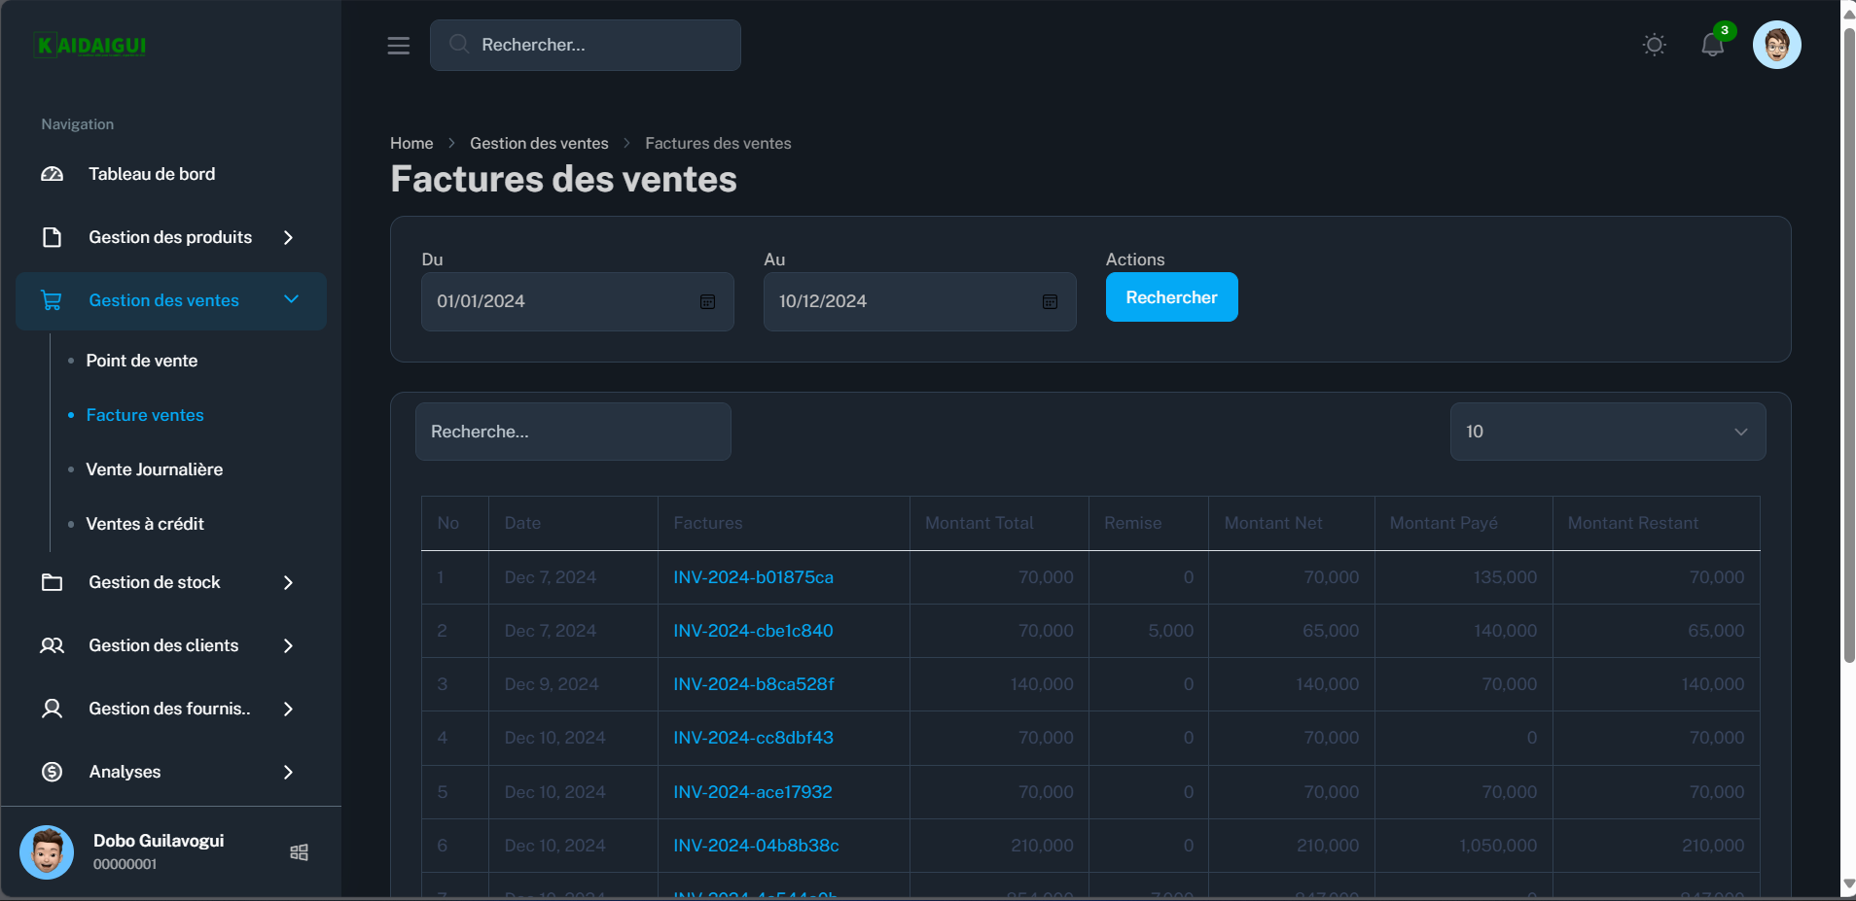Open the rows per page dropdown showing 10
This screenshot has width=1856, height=901.
click(x=1607, y=432)
